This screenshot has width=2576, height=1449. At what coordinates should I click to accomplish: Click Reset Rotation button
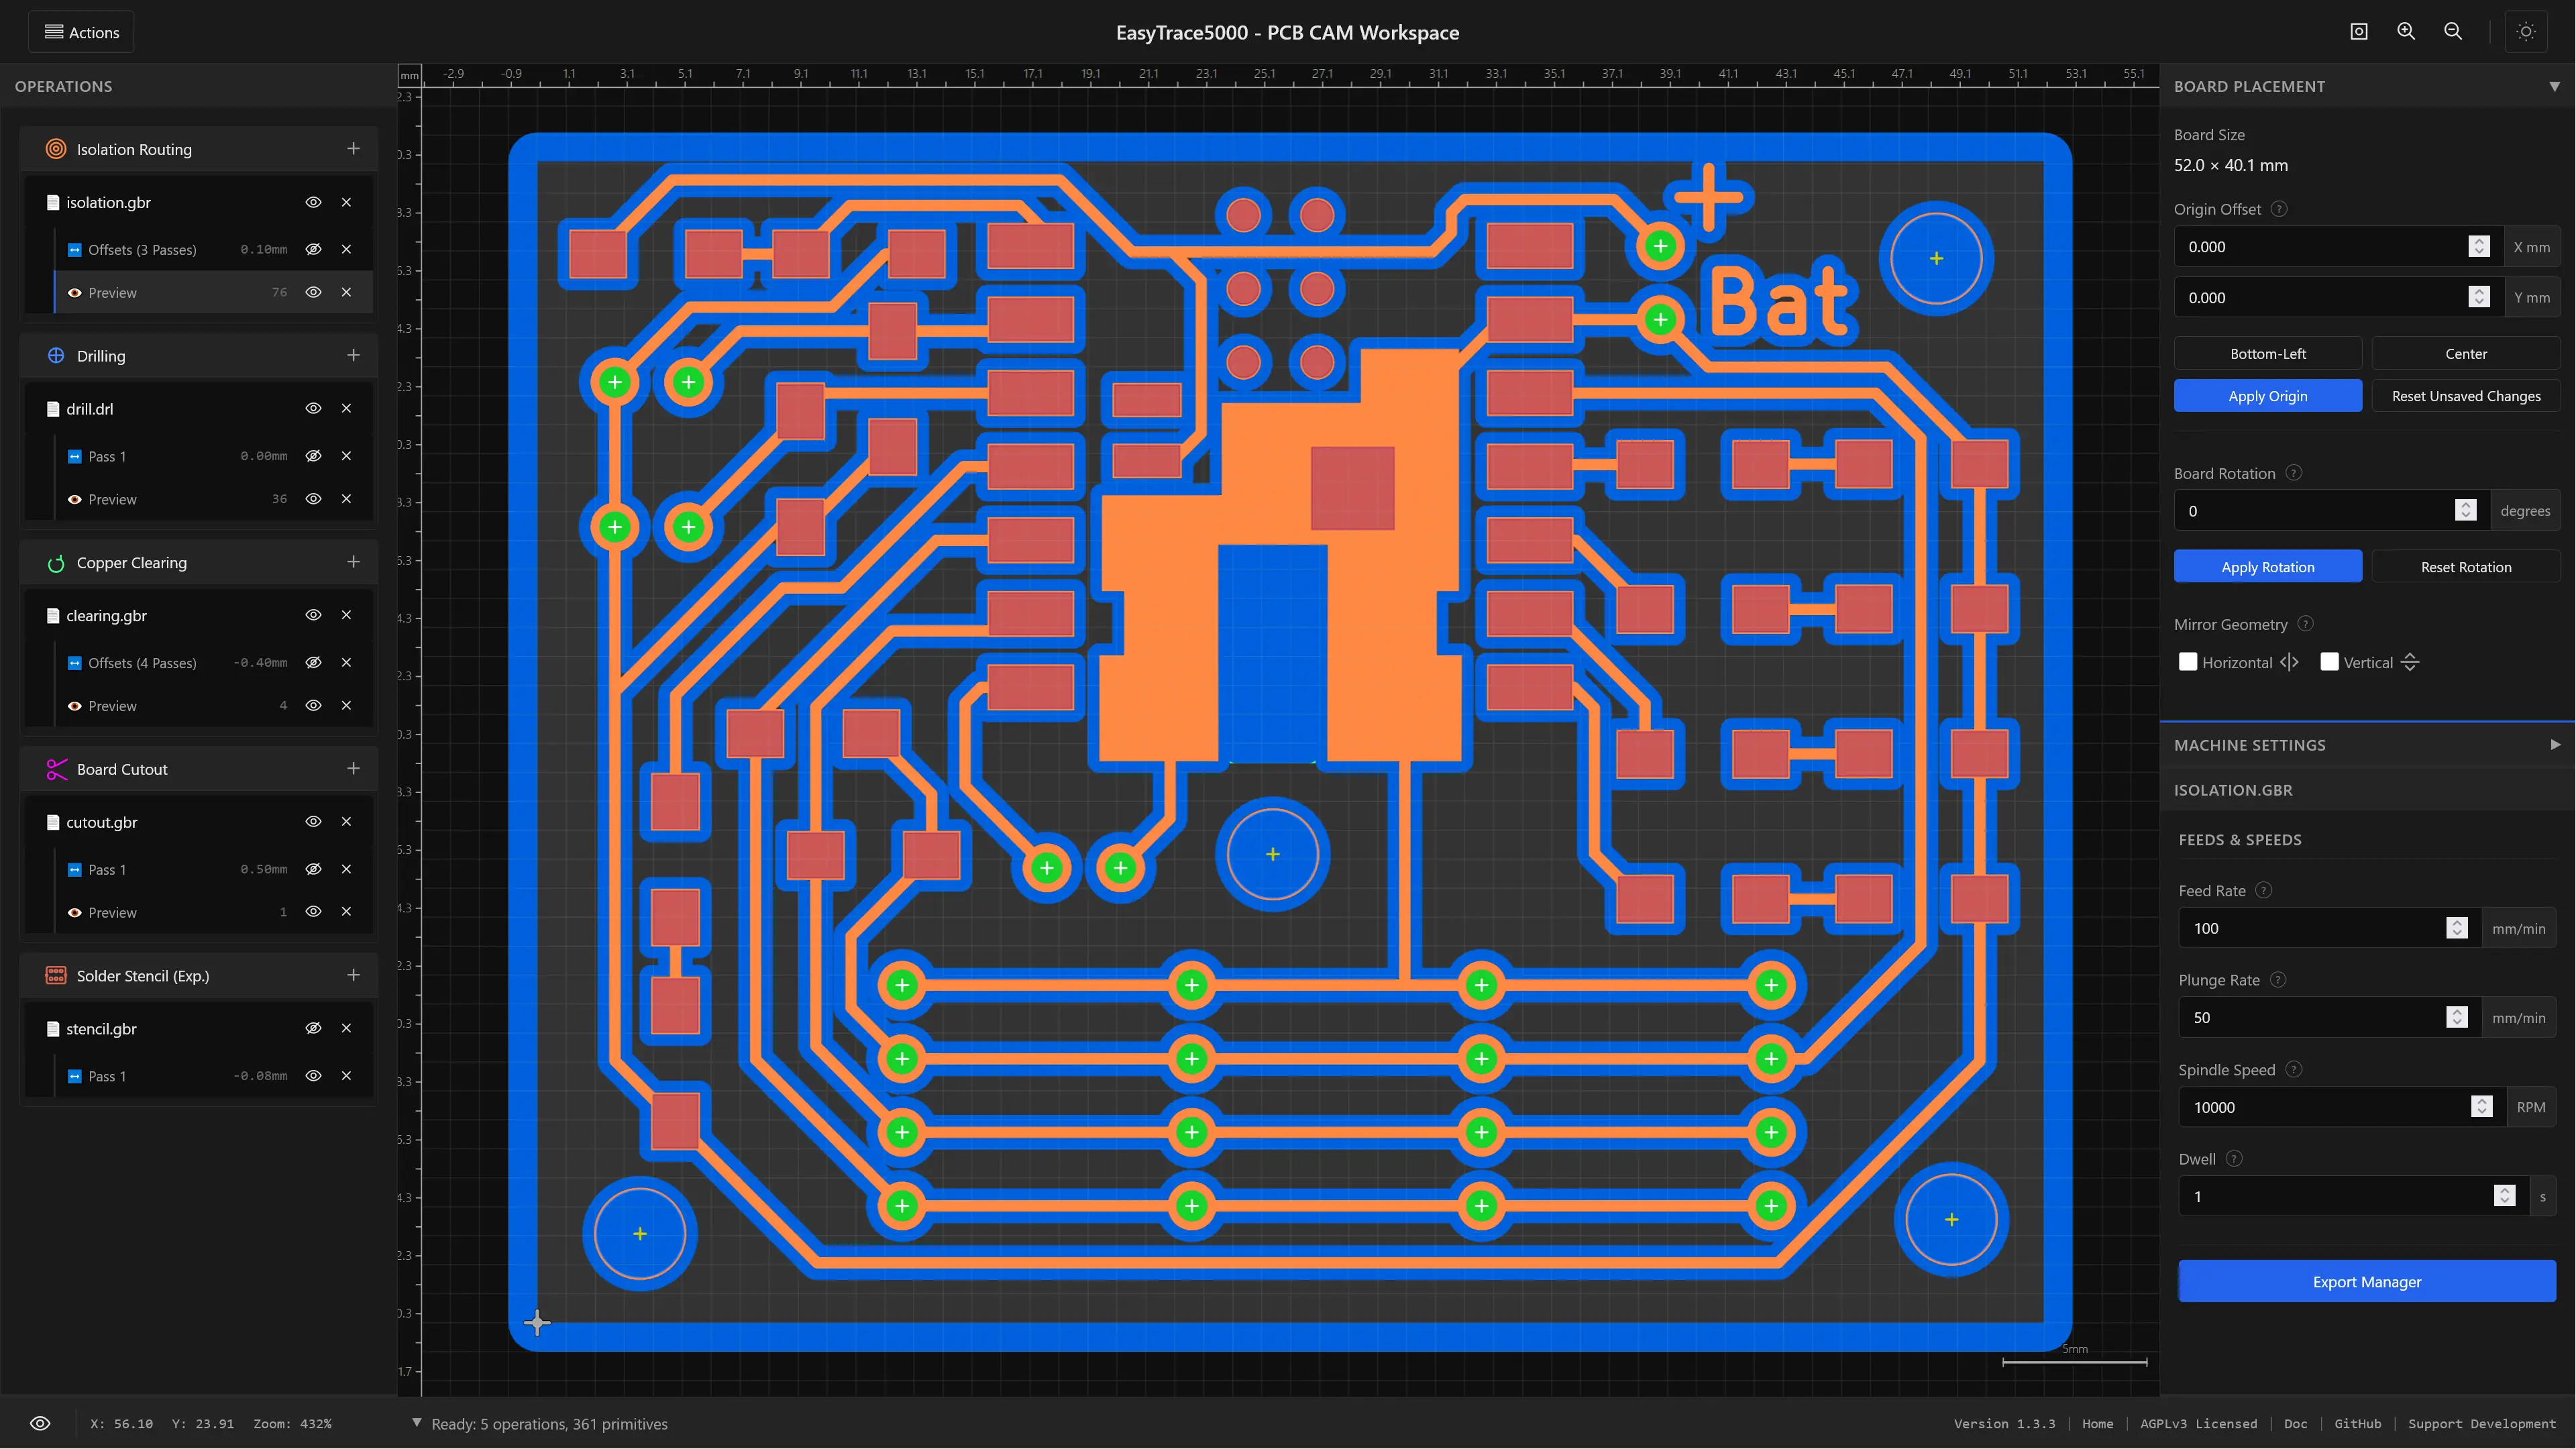pos(2465,566)
